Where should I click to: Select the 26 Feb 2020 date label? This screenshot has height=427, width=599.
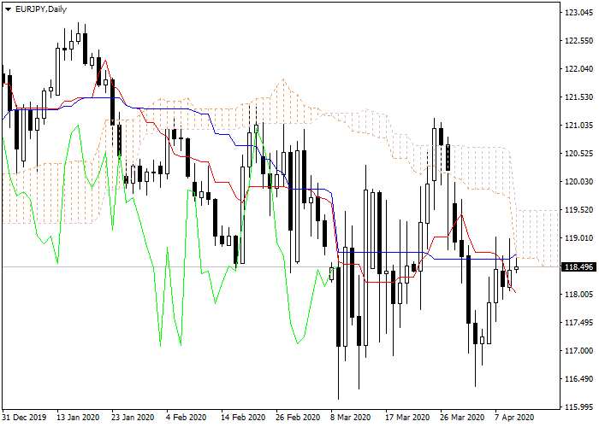pyautogui.click(x=298, y=418)
